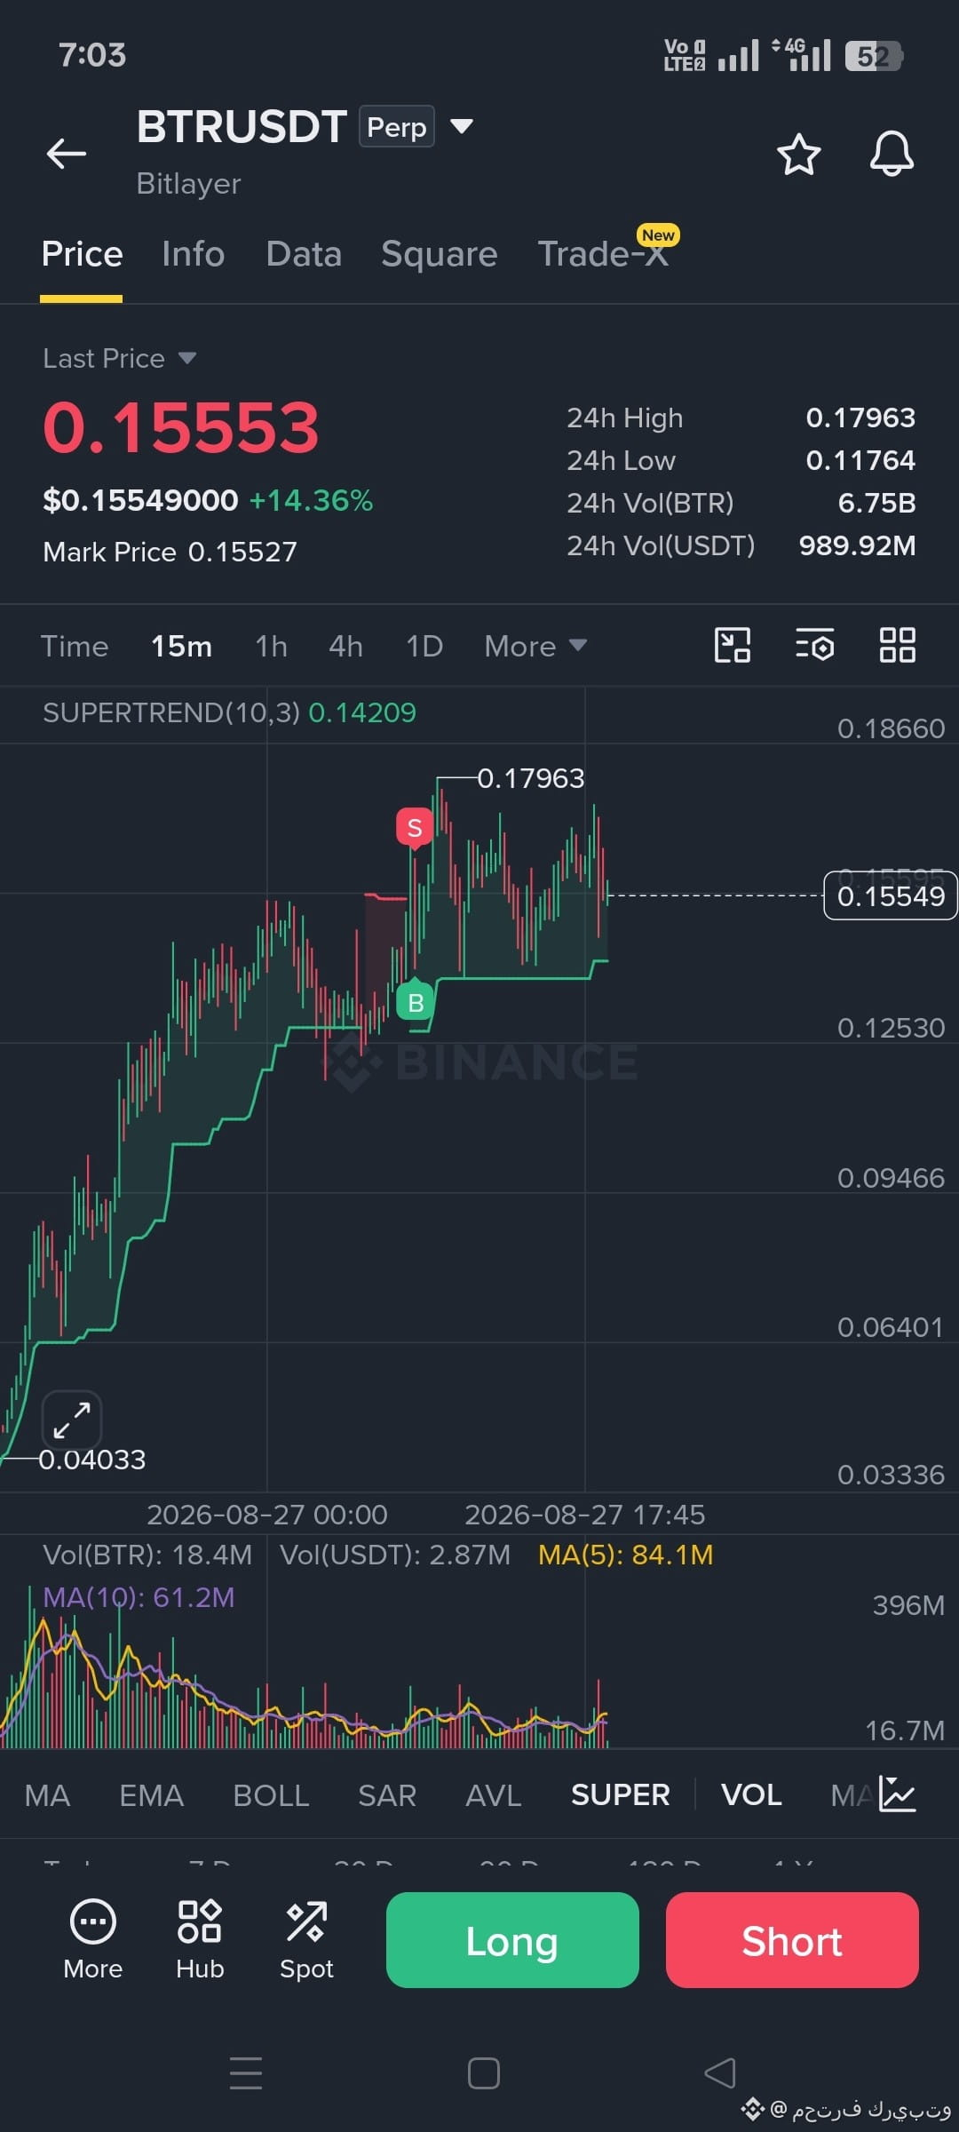
Task: Expand the BTRUSDT Perp pair dropdown
Action: click(462, 126)
